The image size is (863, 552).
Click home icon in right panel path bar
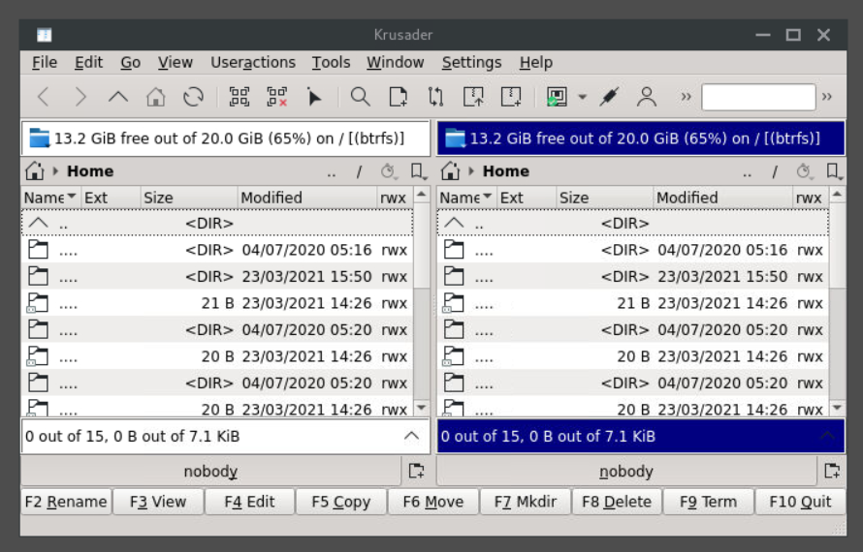450,171
